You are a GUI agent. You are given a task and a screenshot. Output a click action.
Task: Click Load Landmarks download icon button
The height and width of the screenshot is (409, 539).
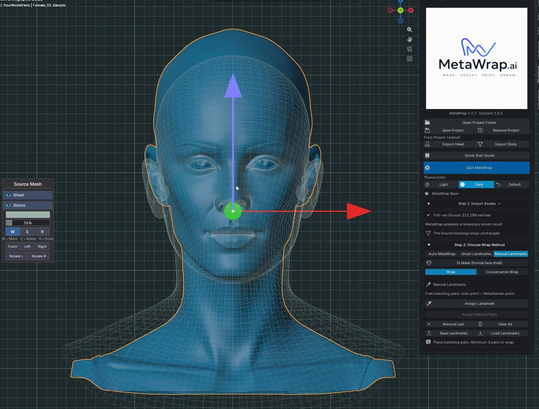pos(502,333)
